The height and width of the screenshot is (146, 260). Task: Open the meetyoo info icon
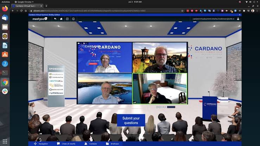coord(73,19)
